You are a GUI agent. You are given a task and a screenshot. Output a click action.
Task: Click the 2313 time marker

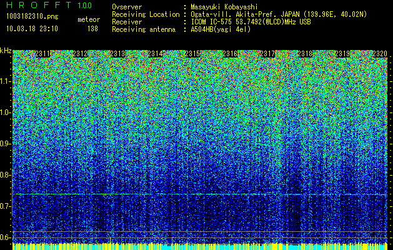pos(117,54)
